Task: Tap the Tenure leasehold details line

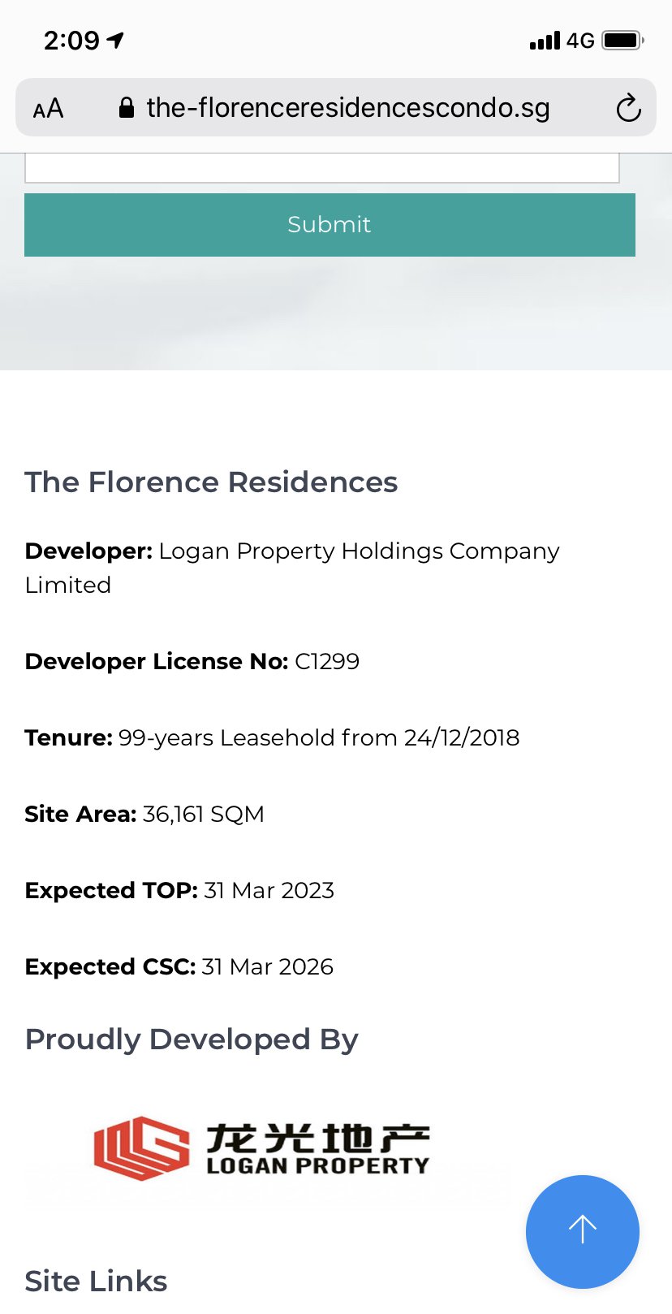Action: pyautogui.click(x=272, y=737)
